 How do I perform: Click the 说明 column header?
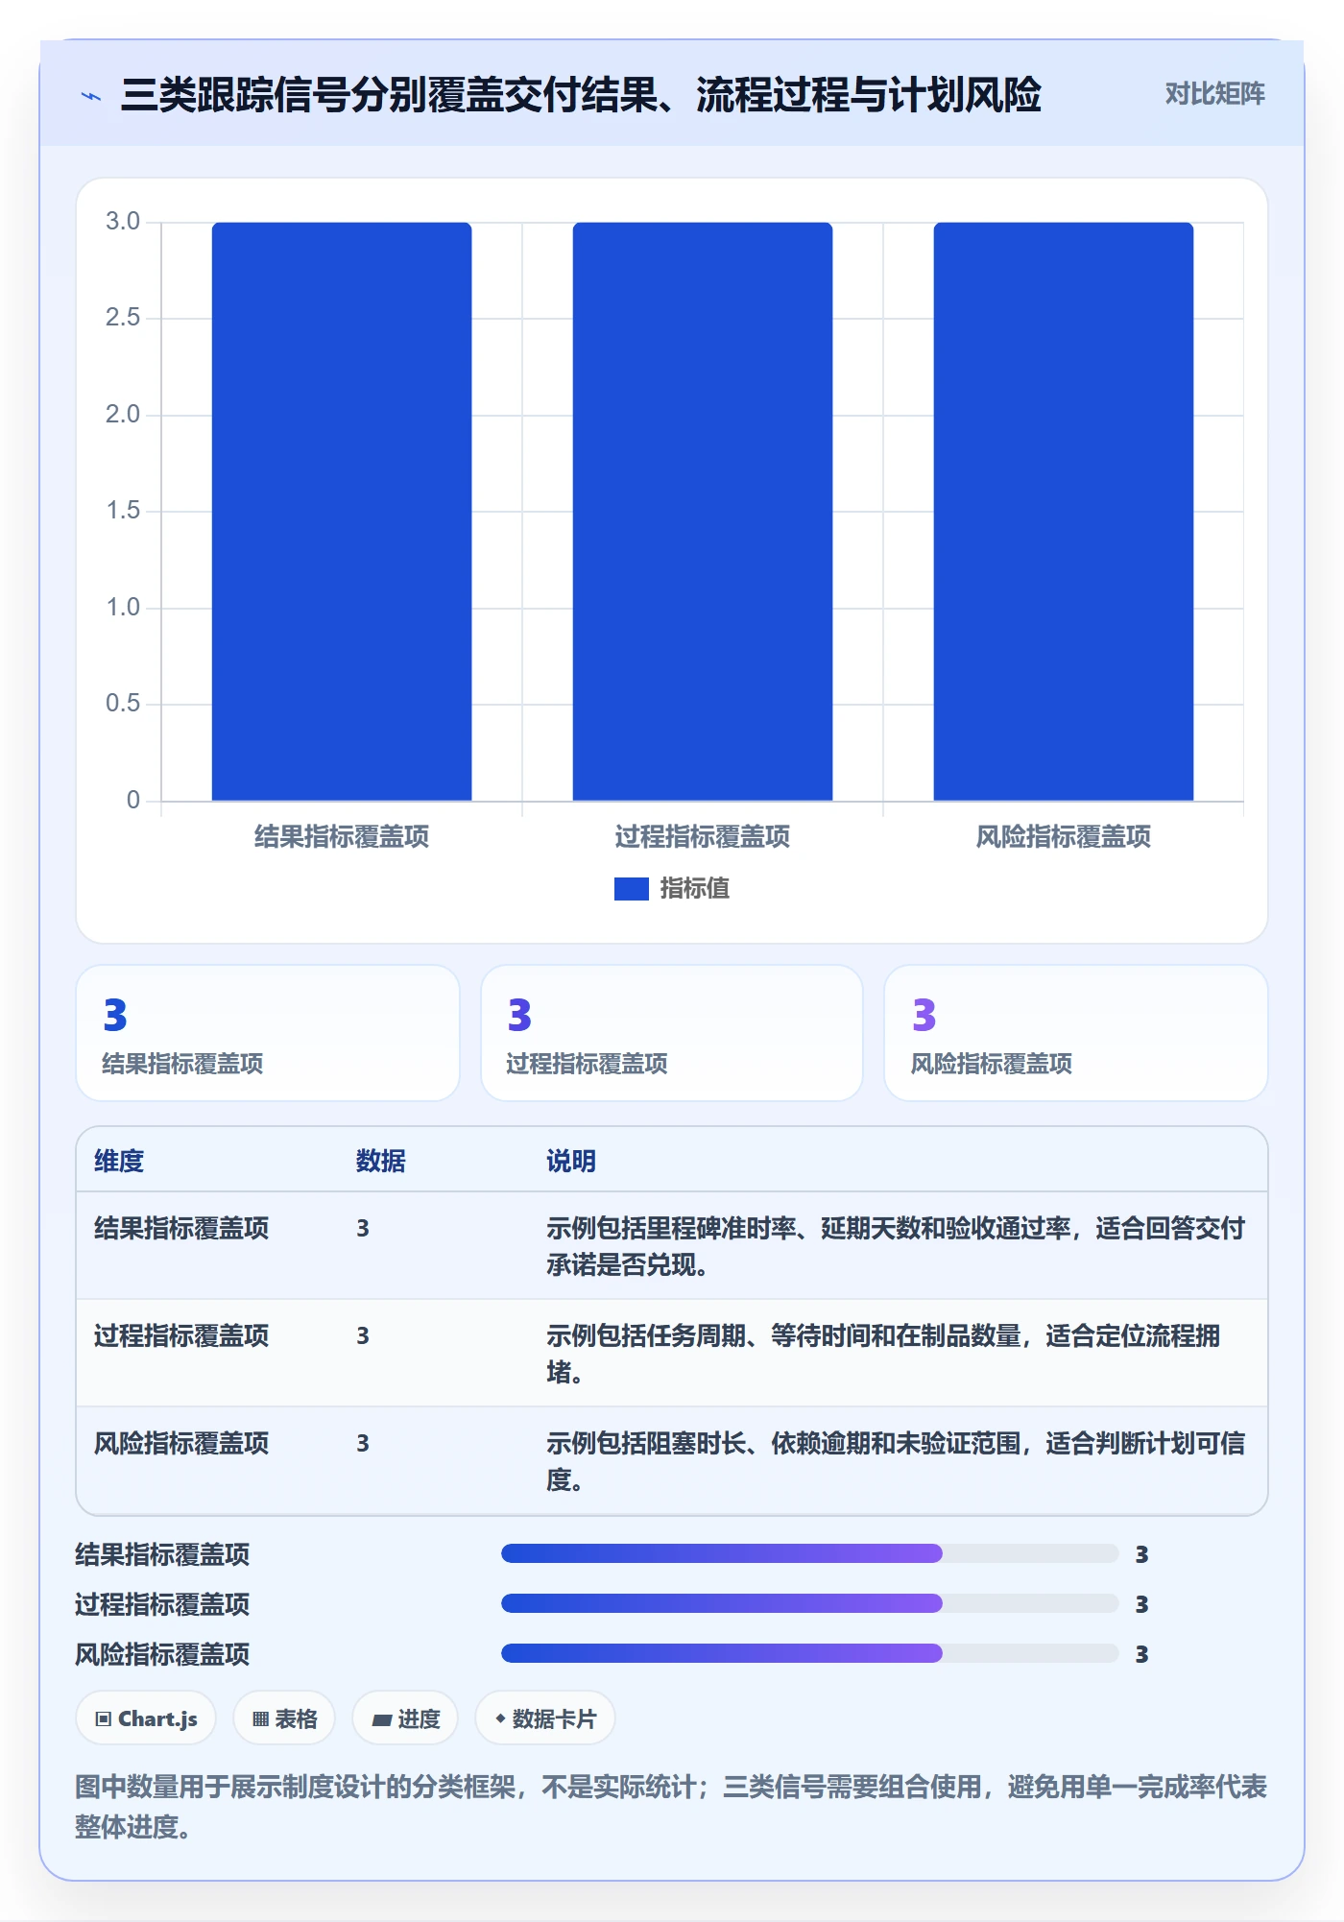571,1161
